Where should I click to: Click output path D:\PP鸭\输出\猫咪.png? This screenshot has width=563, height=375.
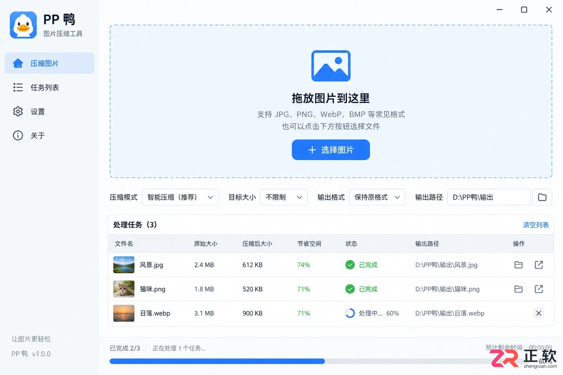[447, 289]
